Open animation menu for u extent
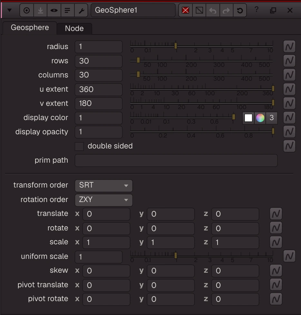The width and height of the screenshot is (301, 315). [289, 89]
